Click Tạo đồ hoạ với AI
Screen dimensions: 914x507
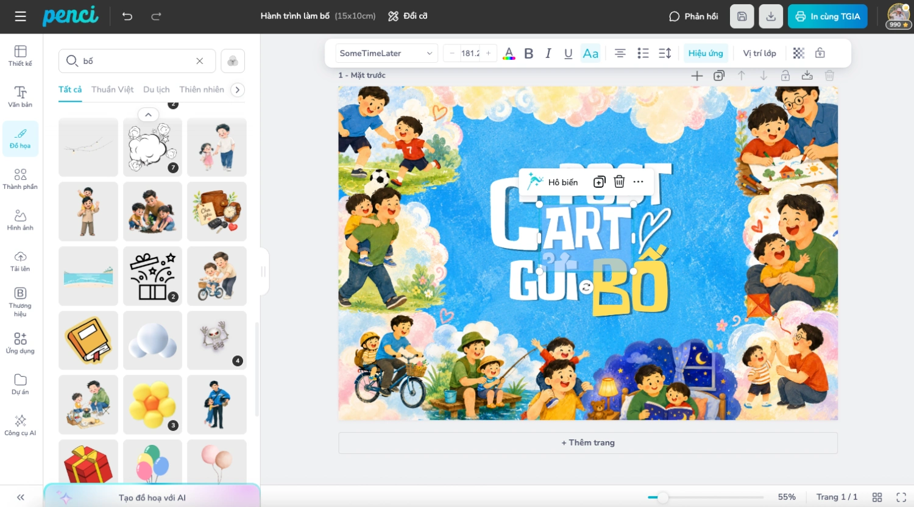pos(152,497)
